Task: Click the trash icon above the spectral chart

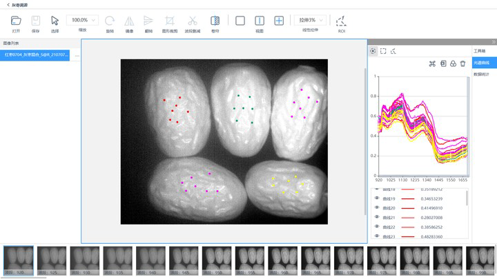Action: (x=462, y=63)
